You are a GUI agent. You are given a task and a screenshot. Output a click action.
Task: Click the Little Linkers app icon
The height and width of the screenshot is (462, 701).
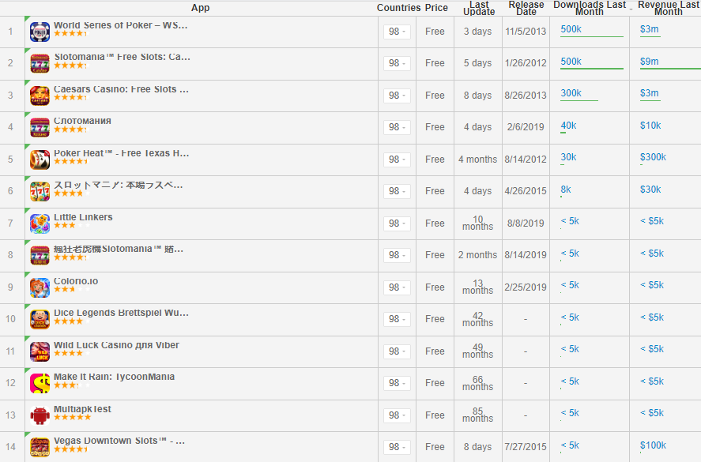[40, 223]
